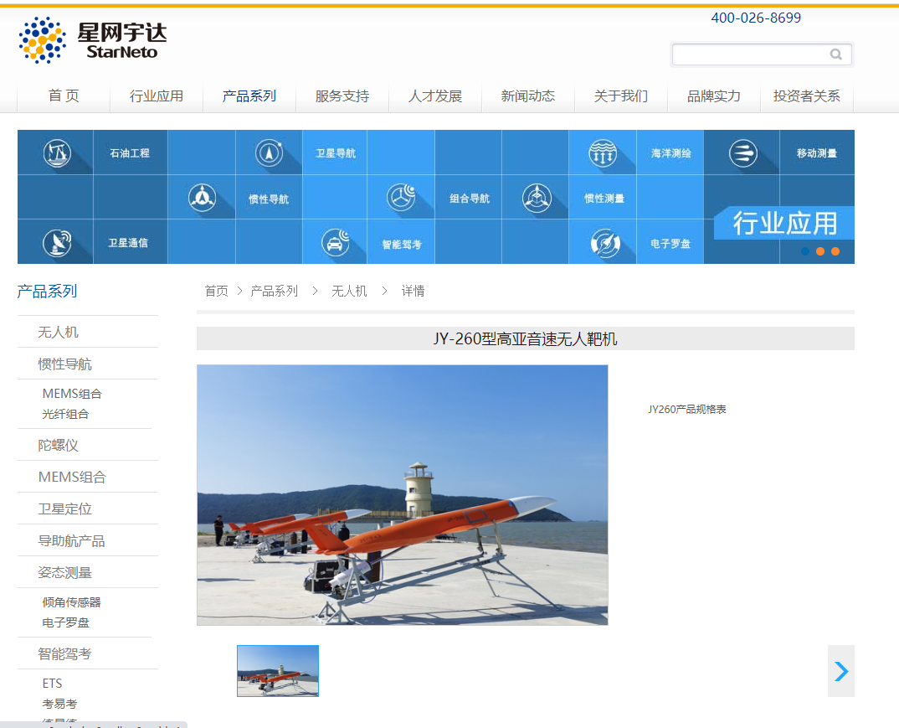899x728 pixels.
Task: Select the 卫星通信 satellite dish icon
Action: [x=55, y=241]
